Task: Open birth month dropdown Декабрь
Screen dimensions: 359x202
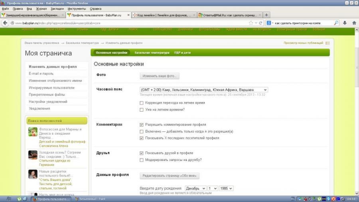Action: (195, 188)
